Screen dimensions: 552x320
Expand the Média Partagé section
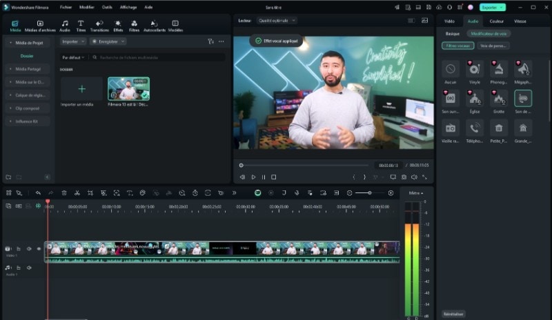[10, 69]
